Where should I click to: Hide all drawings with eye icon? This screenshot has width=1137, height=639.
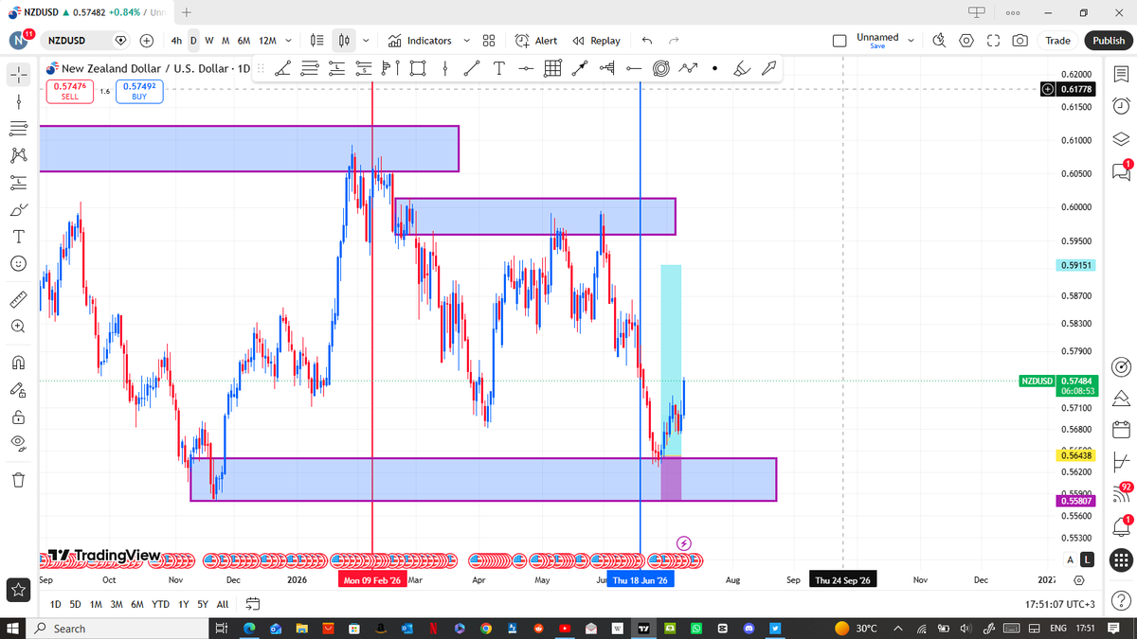click(x=19, y=443)
